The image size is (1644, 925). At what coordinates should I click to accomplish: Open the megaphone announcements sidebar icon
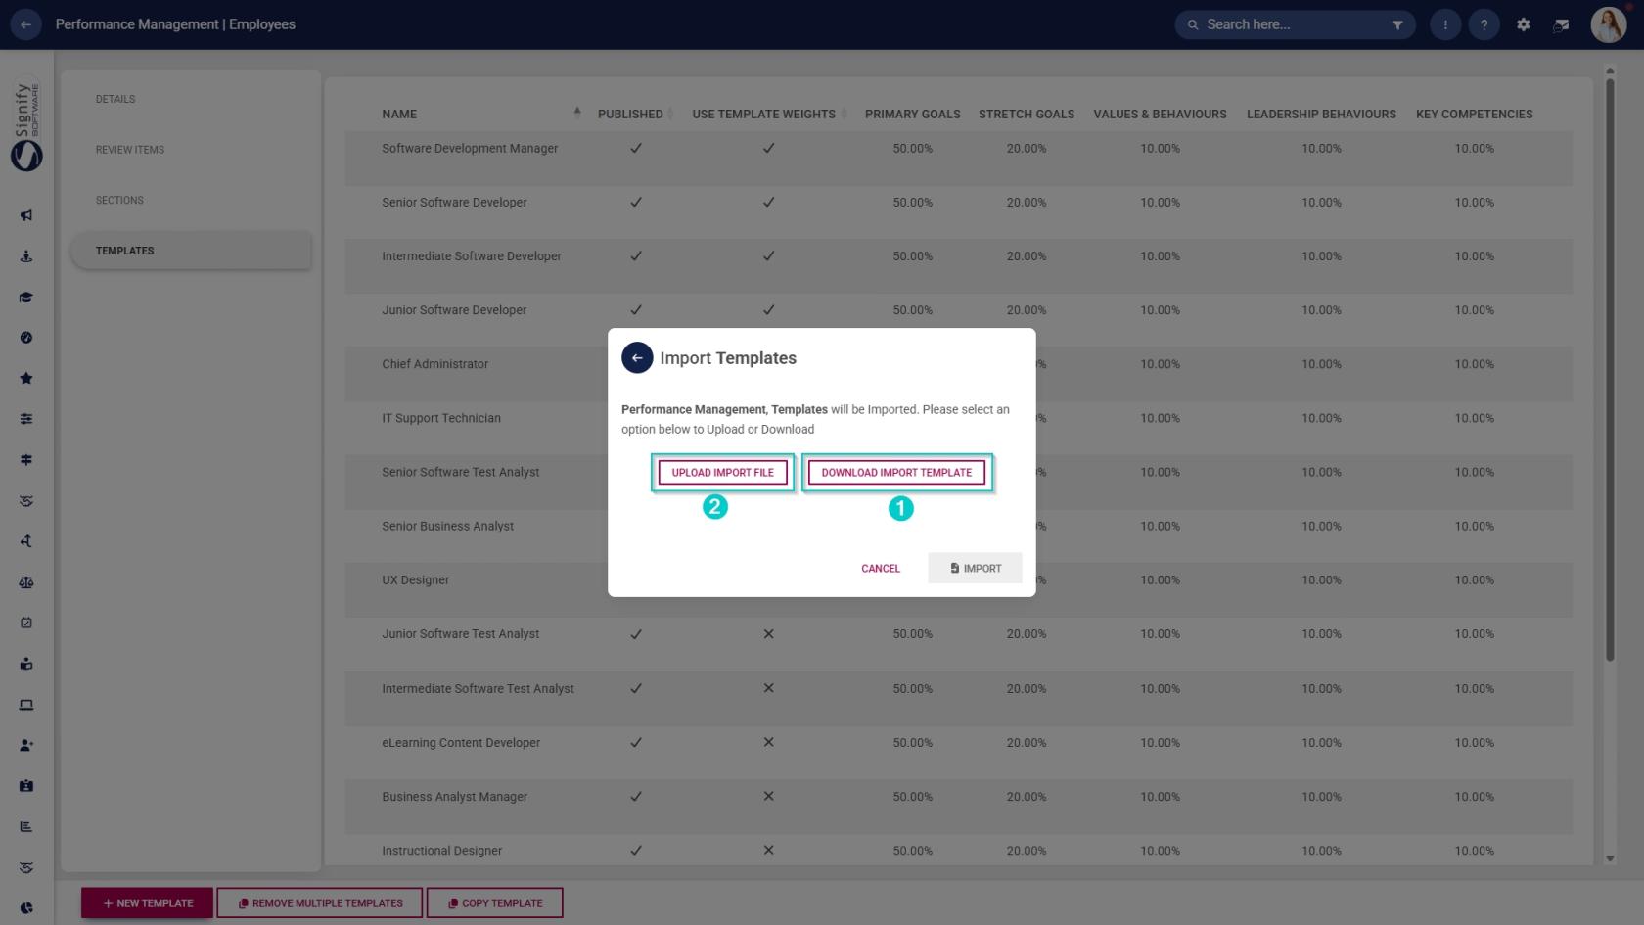(x=26, y=215)
